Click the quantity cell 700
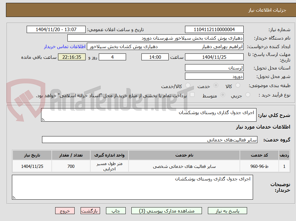Screen dimensions: 296x221 click(x=71, y=166)
